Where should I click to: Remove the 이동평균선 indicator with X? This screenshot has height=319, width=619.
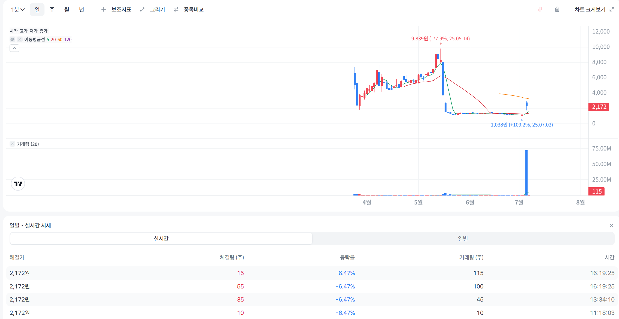20,40
